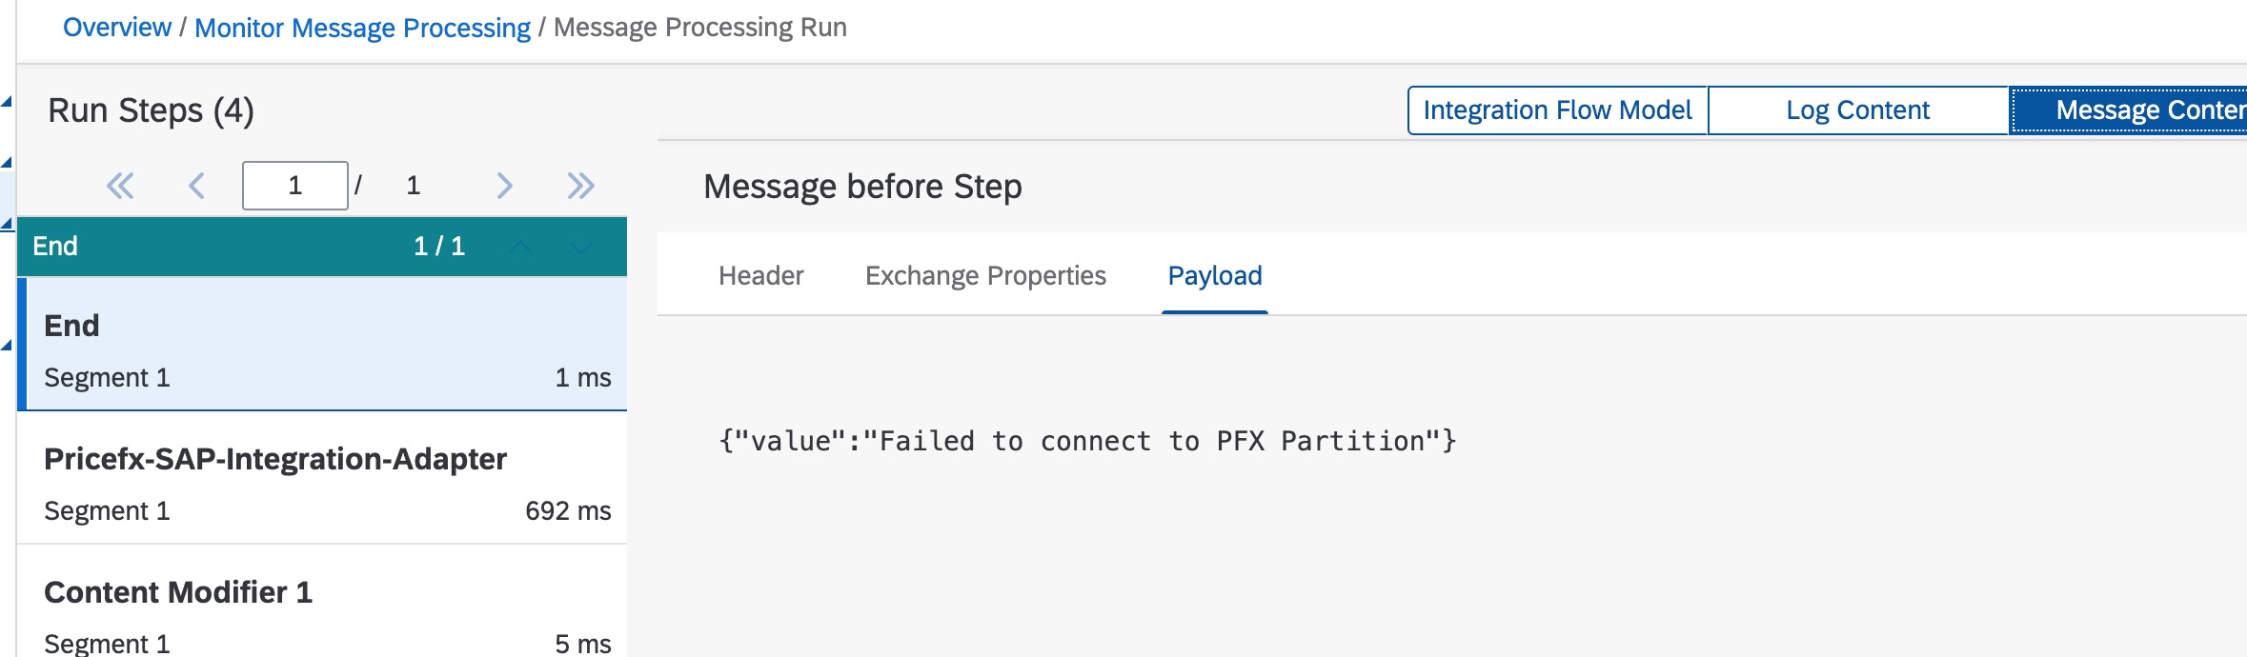Open the Header tab

pos(760,276)
